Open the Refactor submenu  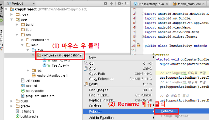click(x=119, y=112)
